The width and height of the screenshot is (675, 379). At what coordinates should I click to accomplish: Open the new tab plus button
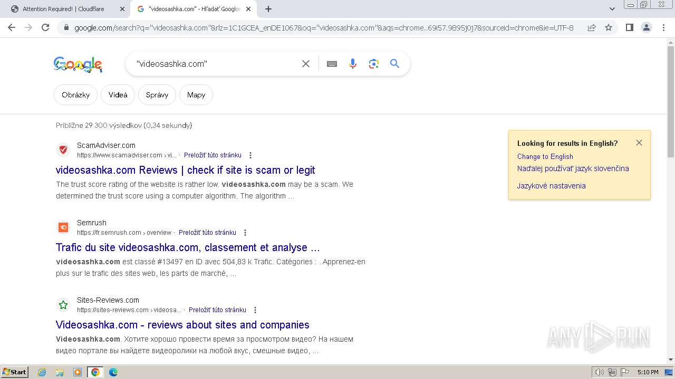pyautogui.click(x=268, y=9)
